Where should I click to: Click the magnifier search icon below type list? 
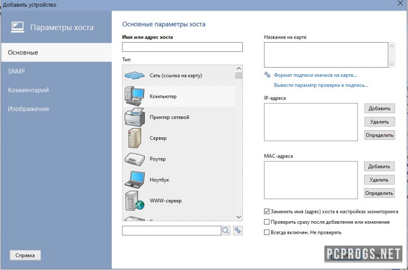[226, 230]
